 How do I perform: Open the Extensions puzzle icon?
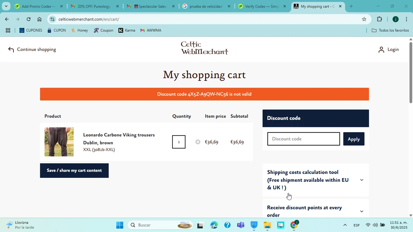point(379,19)
